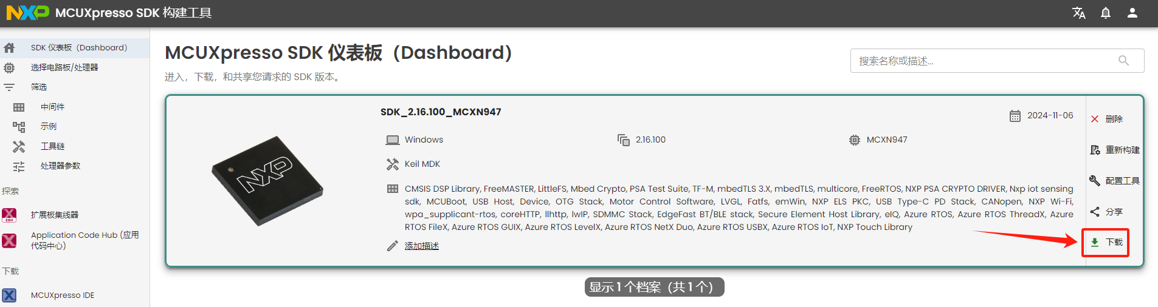Open the notifications bell
This screenshot has height=307, width=1158.
pos(1106,13)
